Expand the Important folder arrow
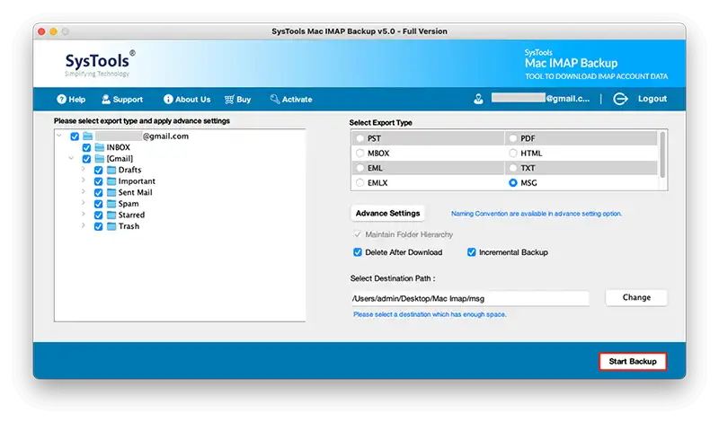The height and width of the screenshot is (422, 719). (x=83, y=180)
